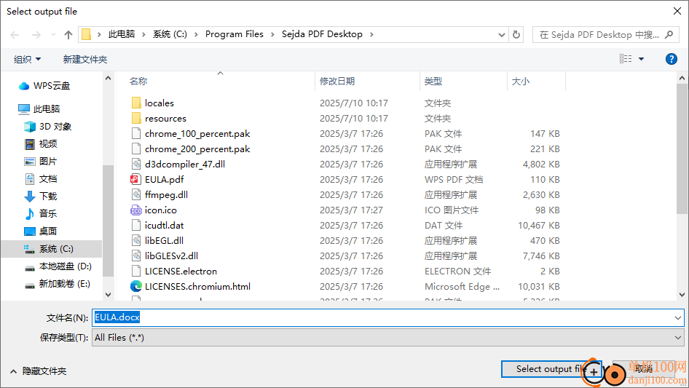
Task: Confirm with Select output file button
Action: [551, 369]
